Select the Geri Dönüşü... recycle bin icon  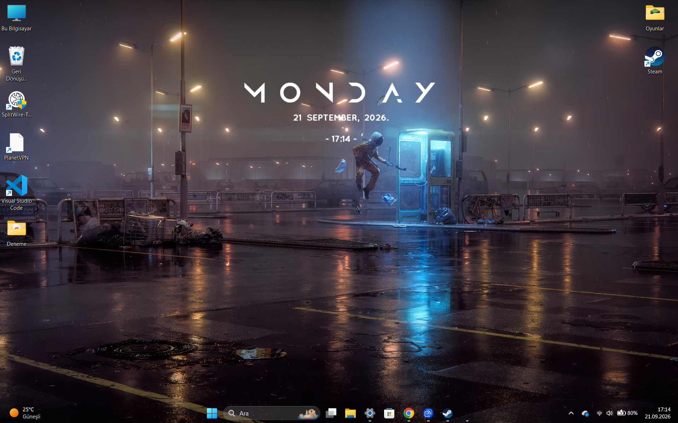[17, 64]
